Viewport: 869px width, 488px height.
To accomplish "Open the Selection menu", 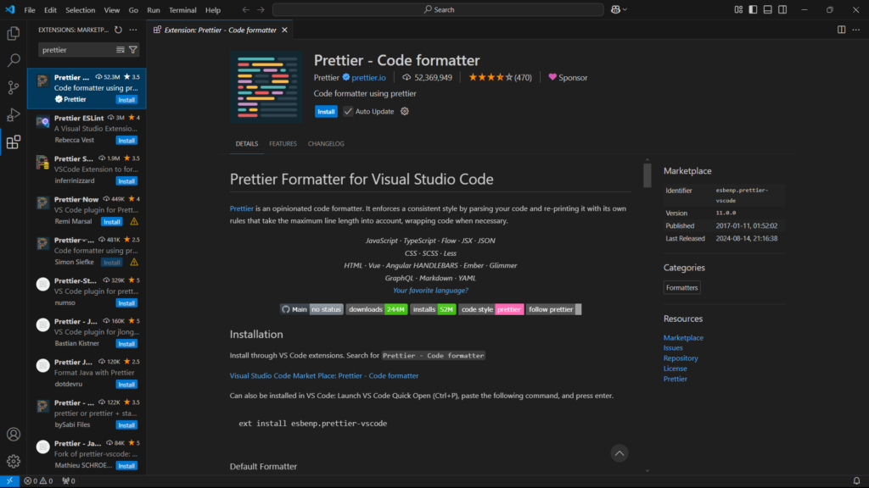I will [x=80, y=10].
